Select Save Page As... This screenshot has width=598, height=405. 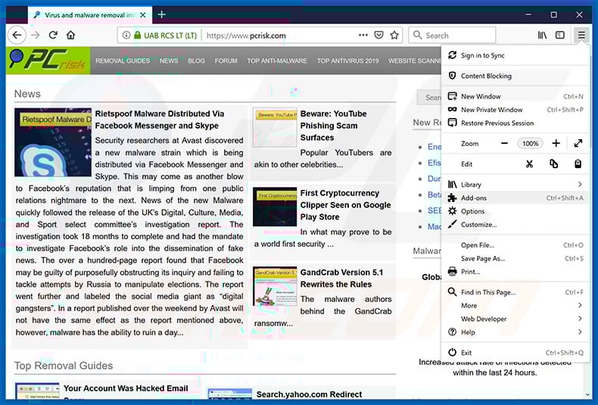click(x=515, y=259)
